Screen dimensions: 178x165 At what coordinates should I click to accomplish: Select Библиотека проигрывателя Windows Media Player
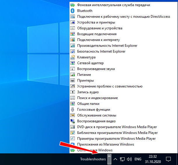(117, 133)
